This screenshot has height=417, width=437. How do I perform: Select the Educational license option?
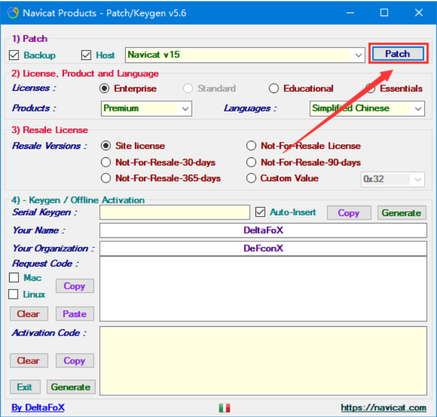click(274, 88)
